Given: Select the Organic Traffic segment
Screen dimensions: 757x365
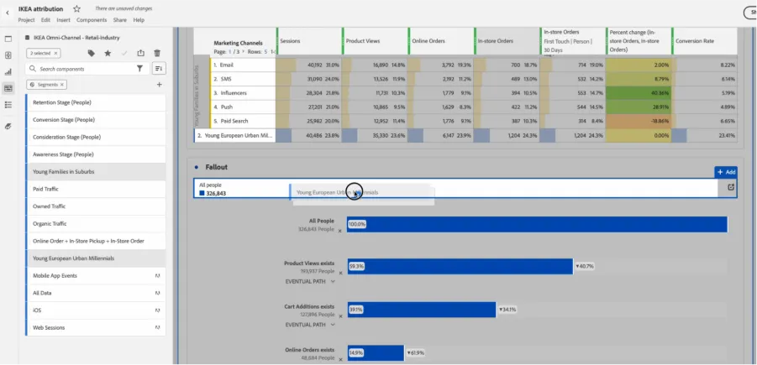Looking at the screenshot, I should 96,224.
